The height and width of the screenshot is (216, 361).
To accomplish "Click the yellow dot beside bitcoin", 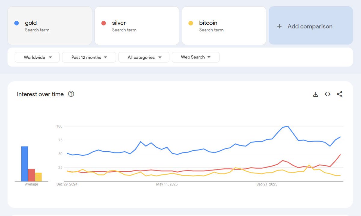I will pyautogui.click(x=190, y=23).
